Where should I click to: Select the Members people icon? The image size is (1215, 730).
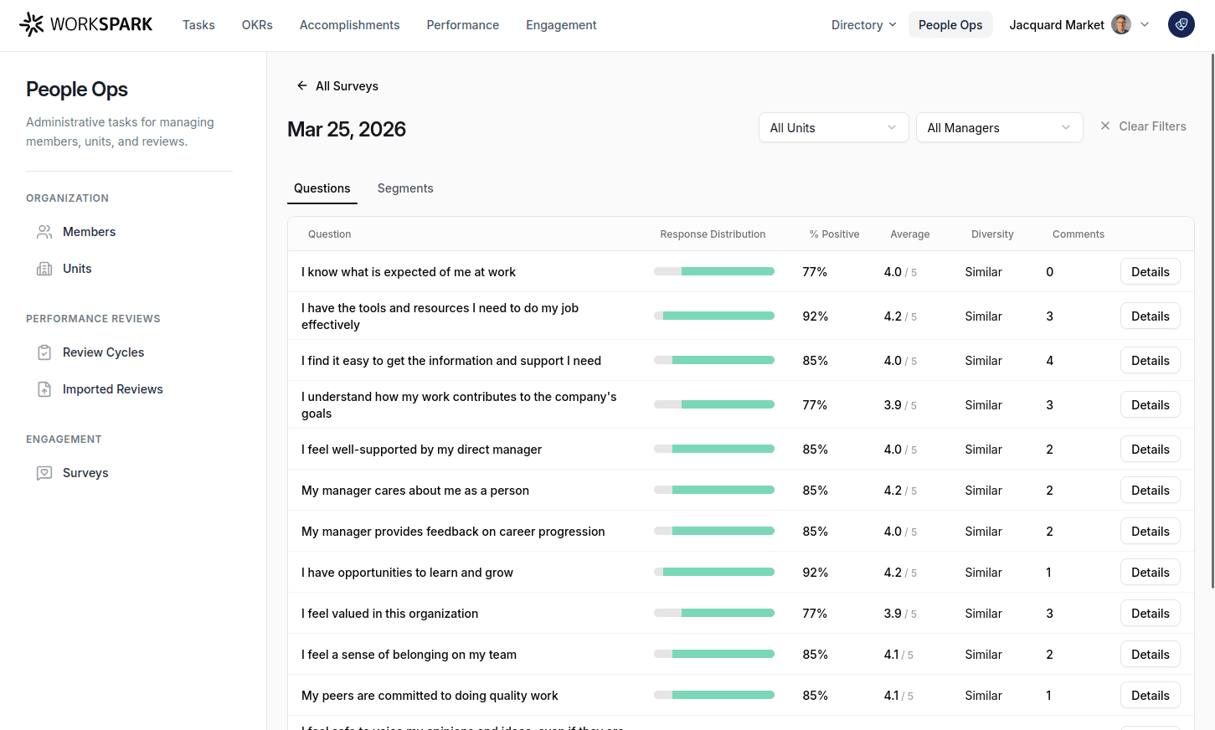point(44,231)
